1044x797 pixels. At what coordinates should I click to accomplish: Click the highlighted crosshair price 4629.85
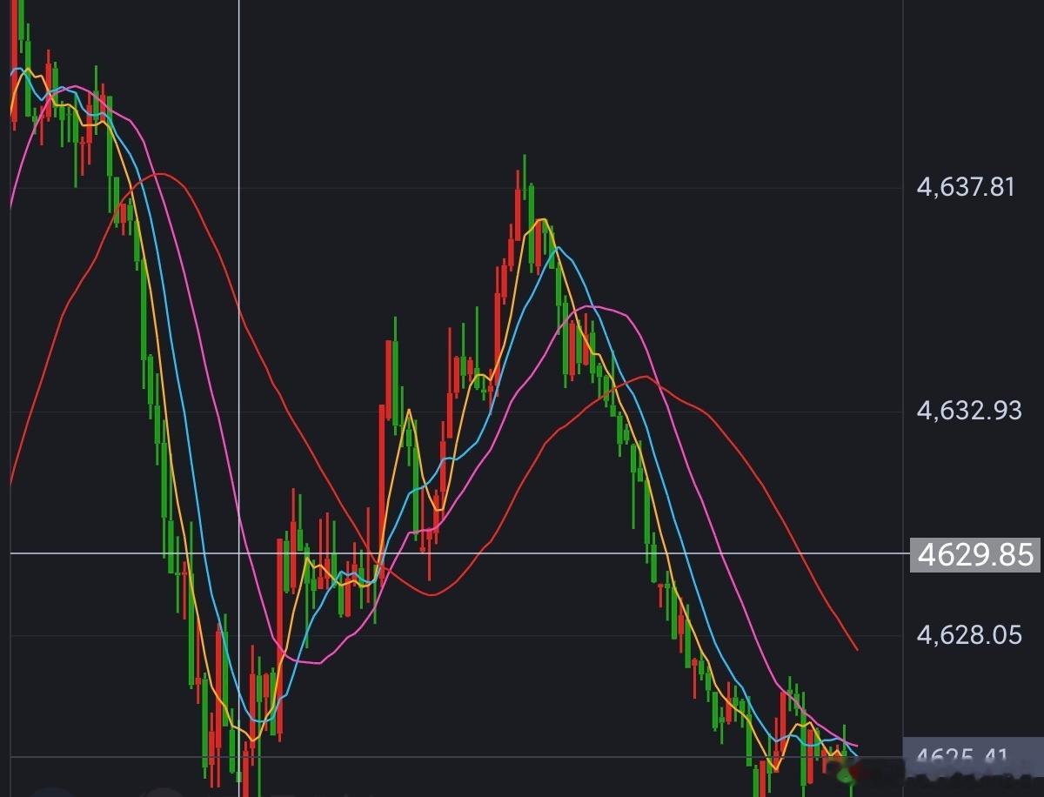(x=974, y=554)
